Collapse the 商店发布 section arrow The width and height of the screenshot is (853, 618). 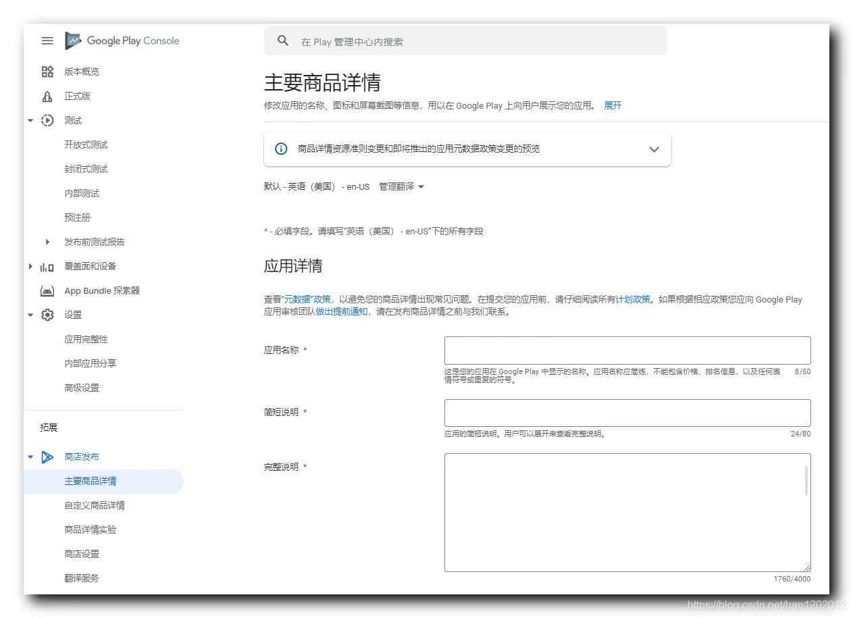click(30, 457)
